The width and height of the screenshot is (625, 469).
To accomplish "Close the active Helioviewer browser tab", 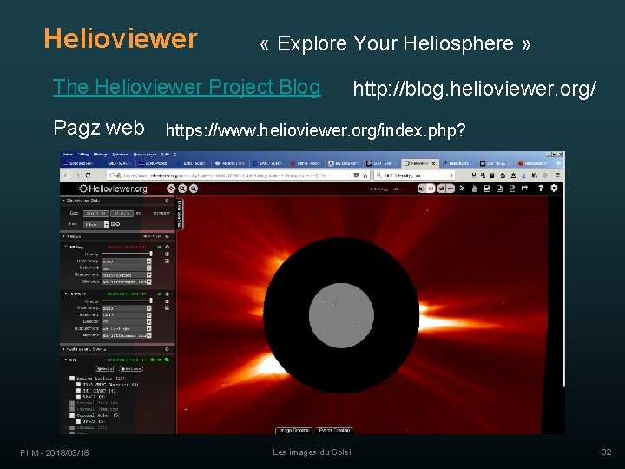I will point(434,163).
